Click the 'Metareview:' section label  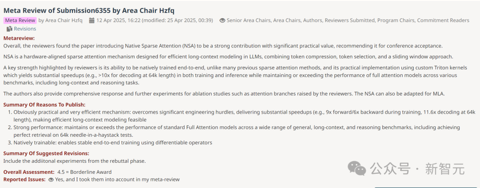tap(19, 38)
